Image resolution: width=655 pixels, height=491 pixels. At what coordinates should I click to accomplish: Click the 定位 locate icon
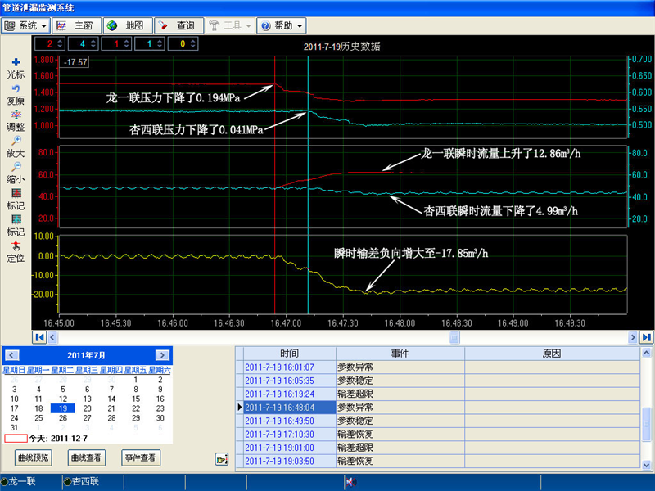pos(15,245)
